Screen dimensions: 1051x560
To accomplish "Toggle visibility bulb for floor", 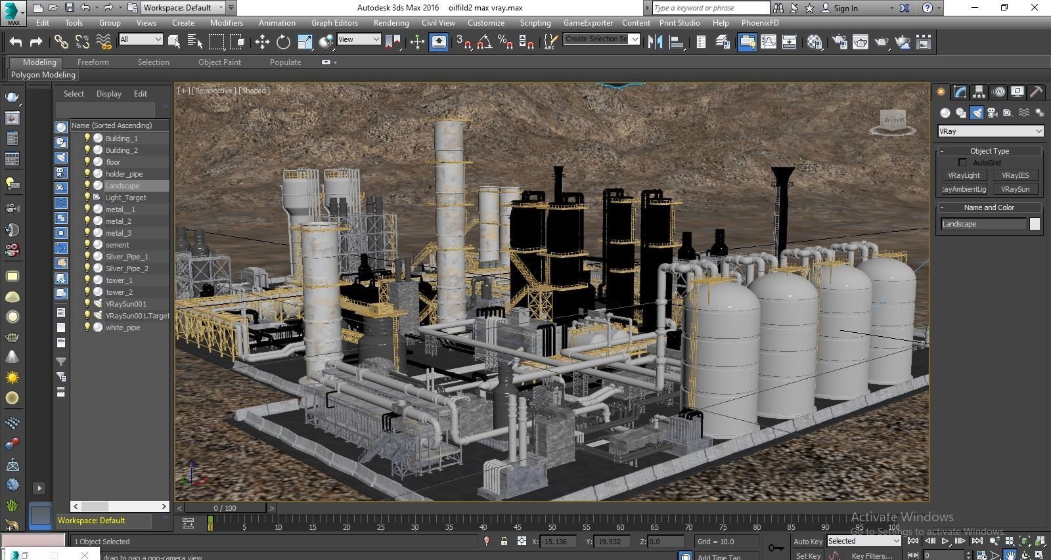I will coord(86,162).
